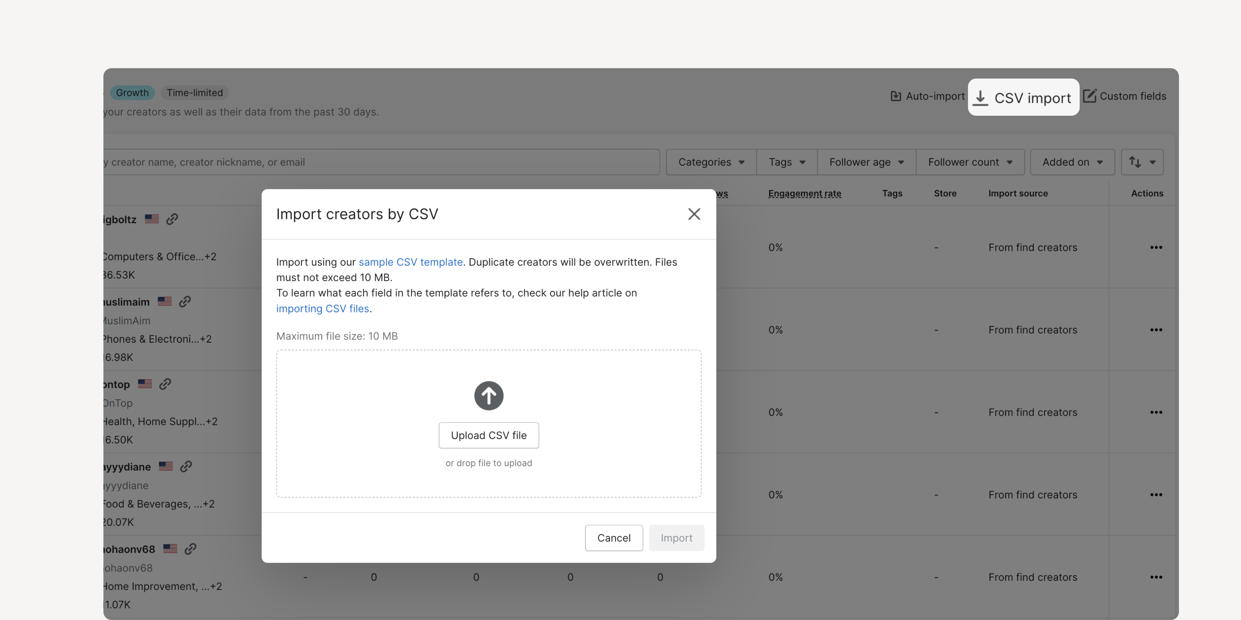The height and width of the screenshot is (620, 1241).
Task: Open Auto-import option
Action: coord(927,96)
